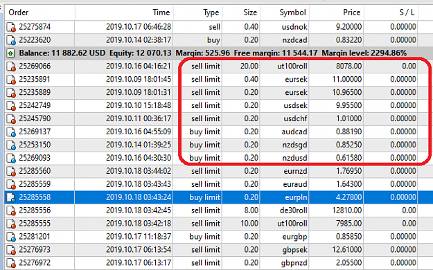433x270 pixels.
Task: Click the order icon for 25285558
Action: (x=11, y=198)
